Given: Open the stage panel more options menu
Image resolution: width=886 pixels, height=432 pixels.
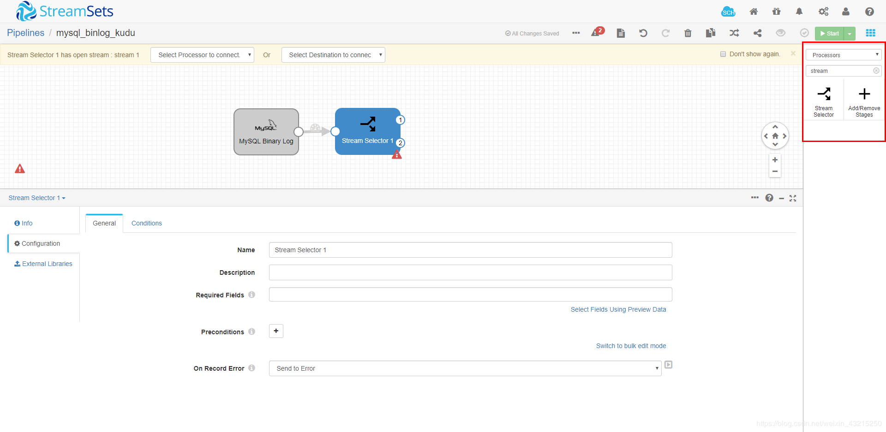Looking at the screenshot, I should (x=755, y=197).
